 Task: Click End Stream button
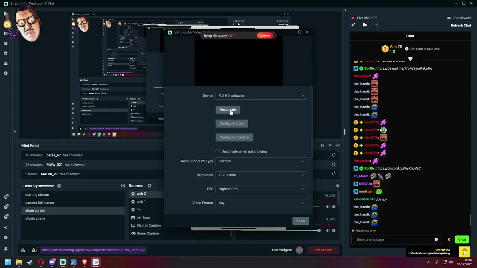[323, 250]
